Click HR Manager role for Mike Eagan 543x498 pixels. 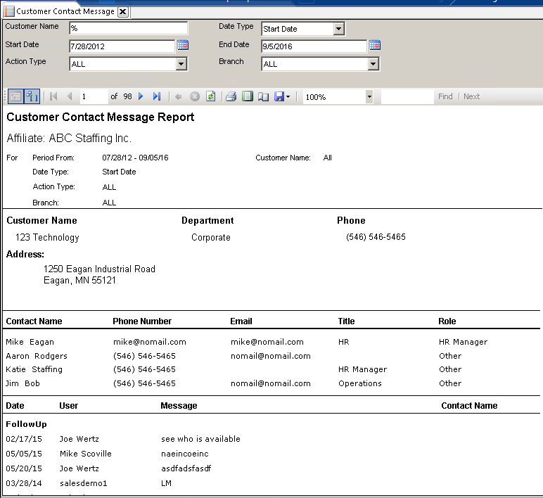463,342
